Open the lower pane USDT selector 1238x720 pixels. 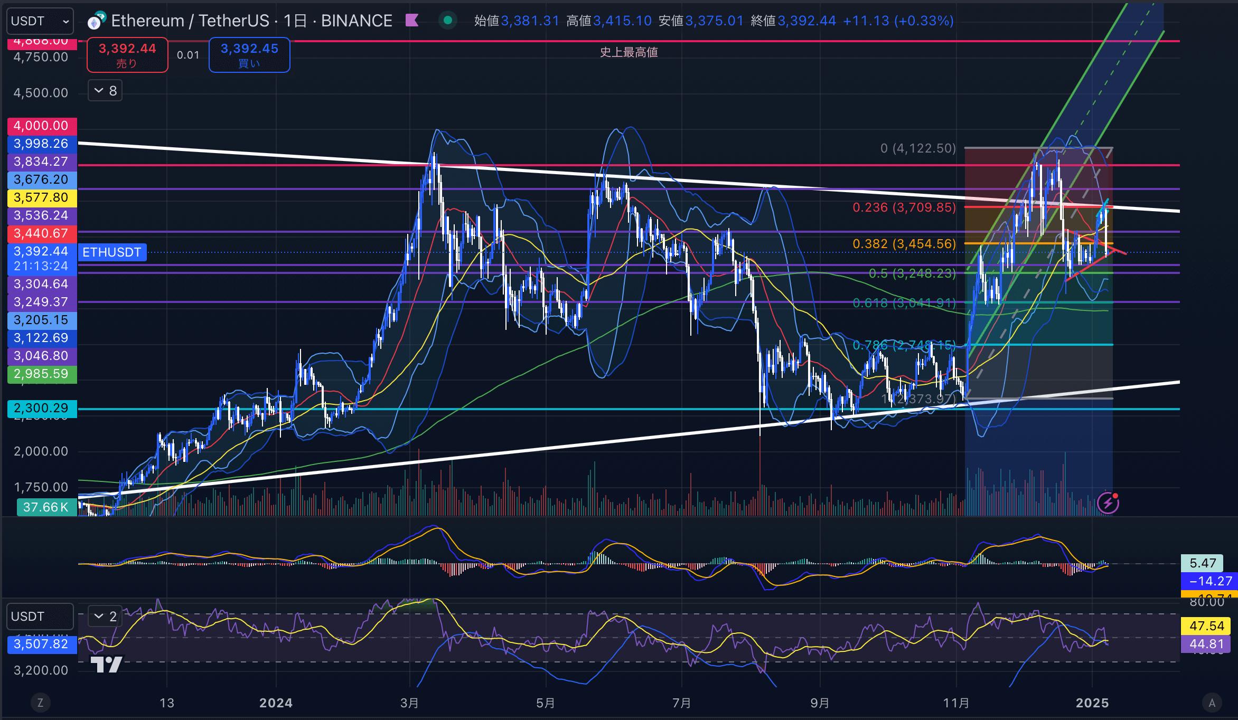click(x=40, y=617)
